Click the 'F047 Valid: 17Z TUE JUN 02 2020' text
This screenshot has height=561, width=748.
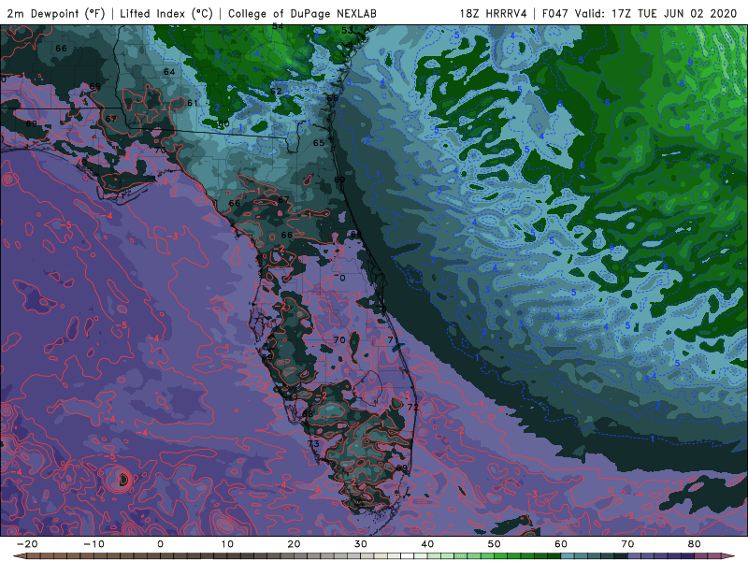(x=640, y=13)
